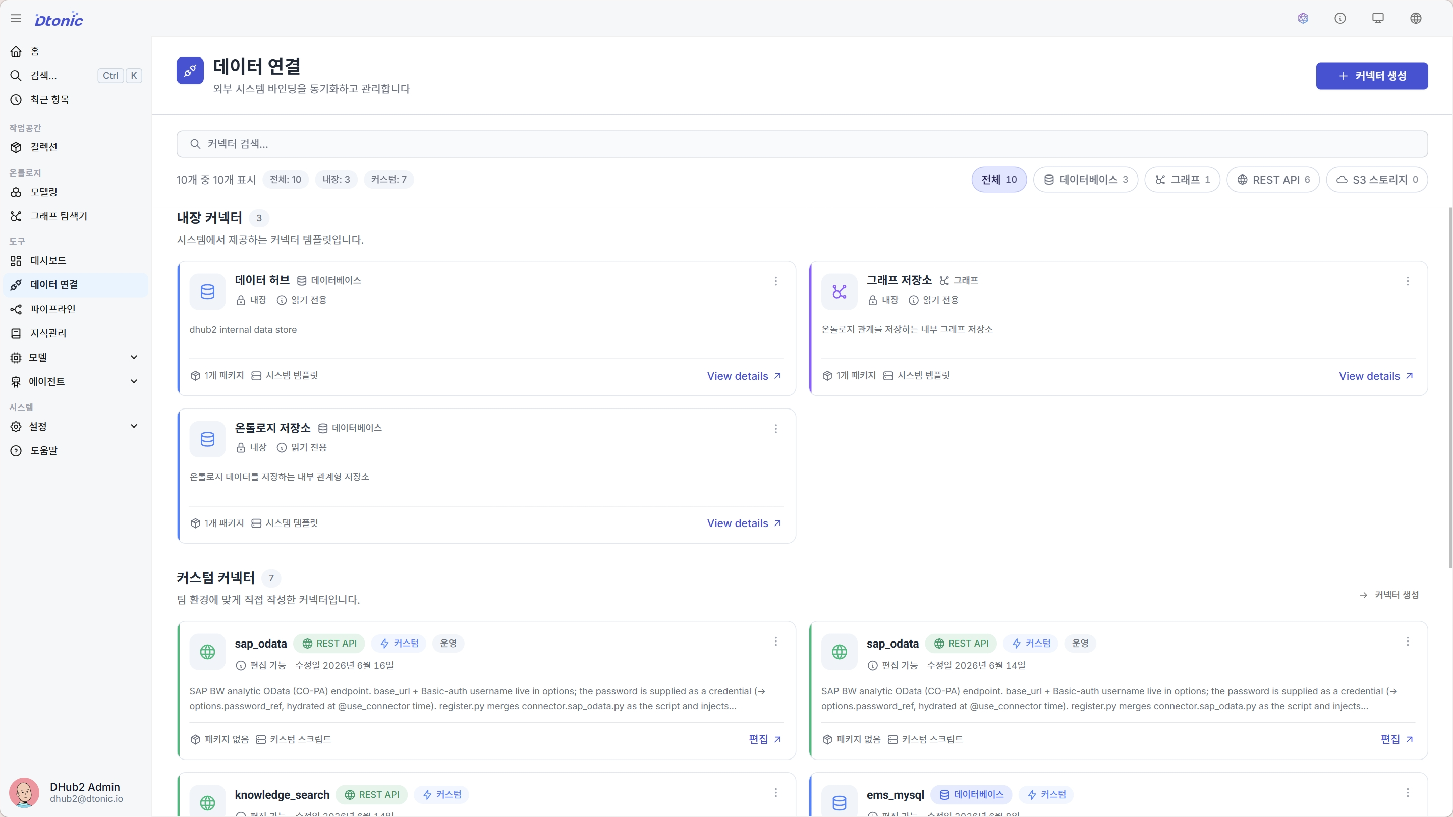1453x817 pixels.
Task: View details of 데이터 허브 connector
Action: point(744,376)
